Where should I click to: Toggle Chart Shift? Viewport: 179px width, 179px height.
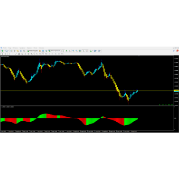(x=87, y=51)
